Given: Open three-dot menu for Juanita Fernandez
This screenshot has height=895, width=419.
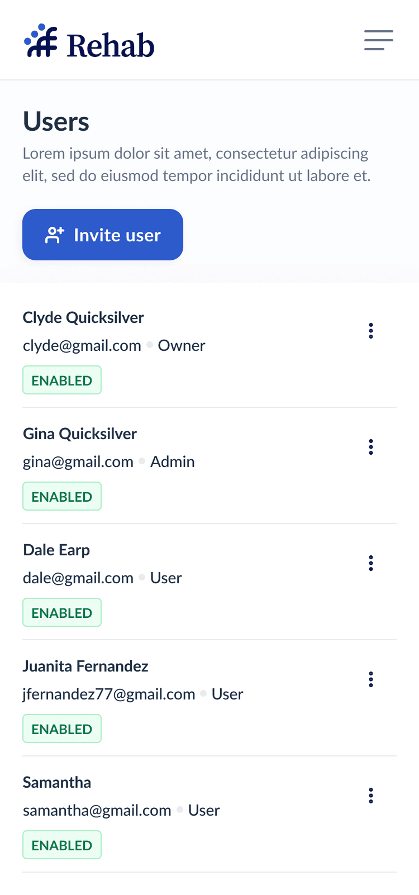Looking at the screenshot, I should coord(371,679).
